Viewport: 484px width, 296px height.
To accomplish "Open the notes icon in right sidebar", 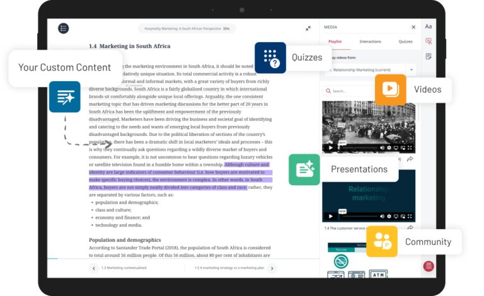I will pos(429,57).
